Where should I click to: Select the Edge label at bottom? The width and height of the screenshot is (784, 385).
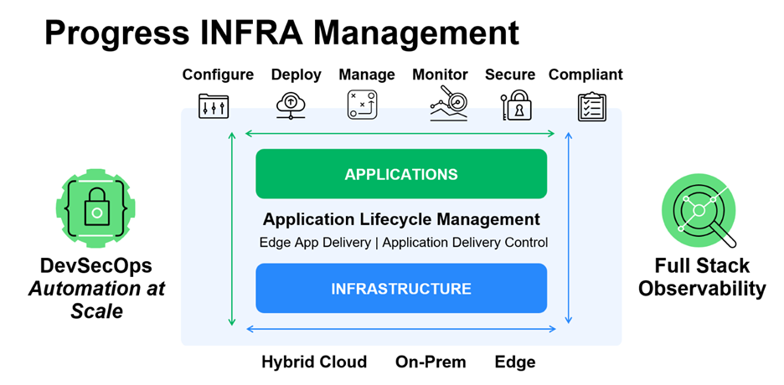pos(514,362)
